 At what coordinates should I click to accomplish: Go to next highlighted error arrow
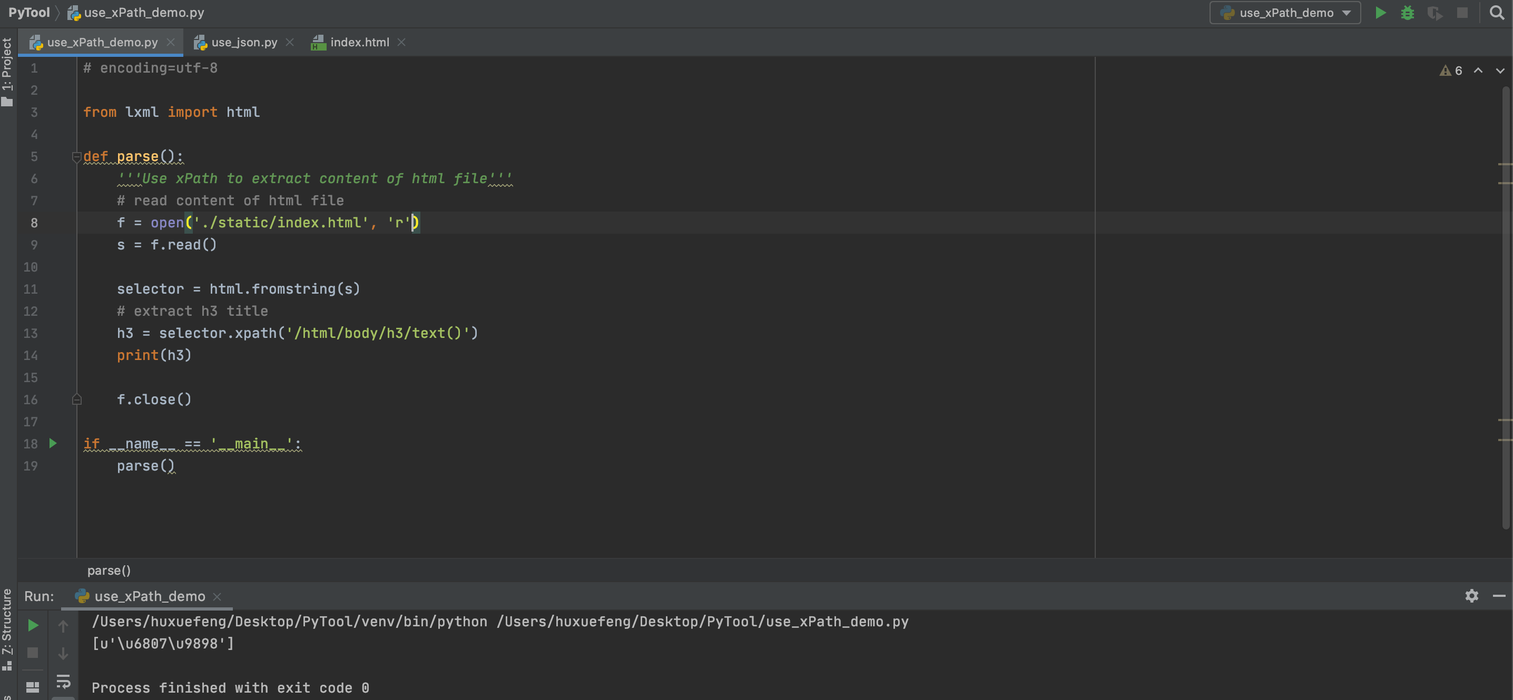(1500, 71)
